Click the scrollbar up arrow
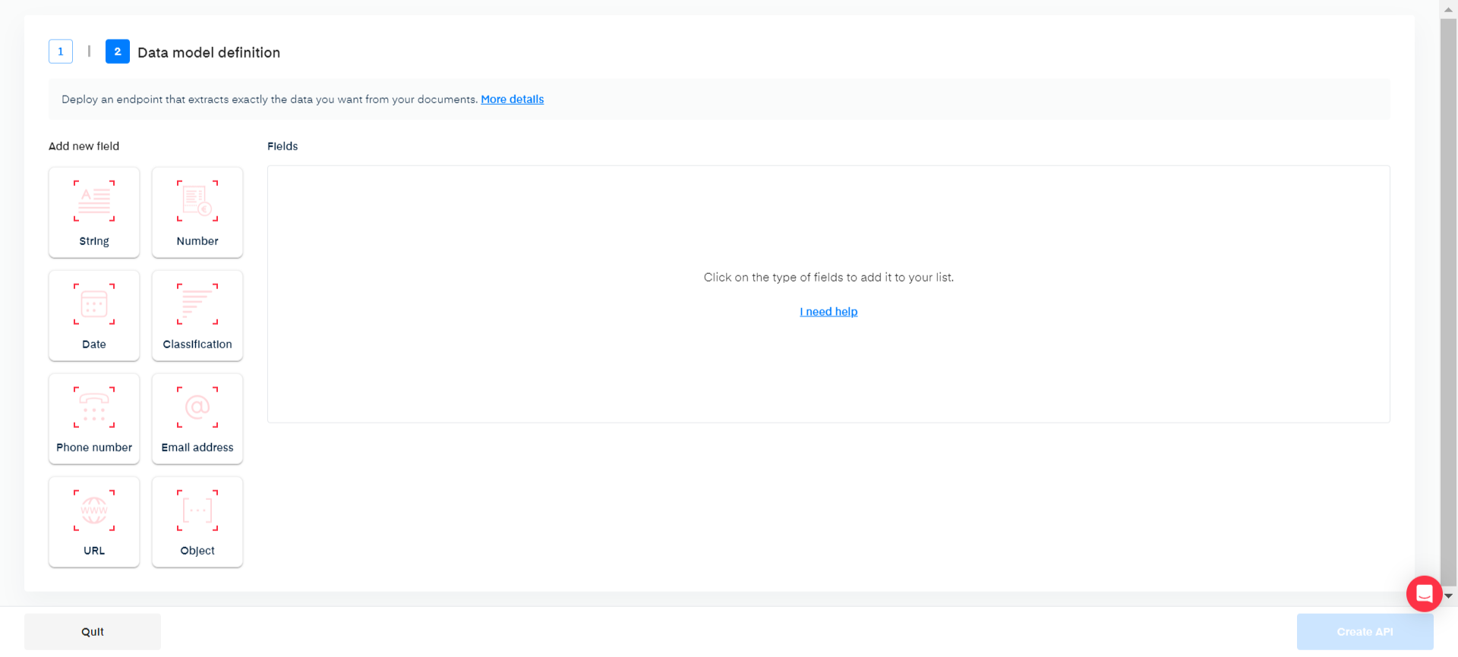Viewport: 1458px width, 657px height. coord(1448,9)
